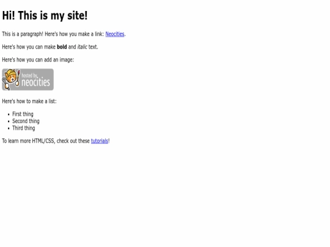Click the 'Hi! This is my site!' heading
330x247 pixels.
[45, 15]
